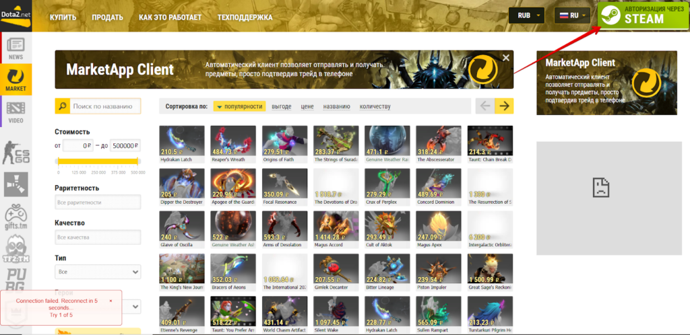Click the price range slider bar
This screenshot has width=690, height=335.
[x=98, y=161]
